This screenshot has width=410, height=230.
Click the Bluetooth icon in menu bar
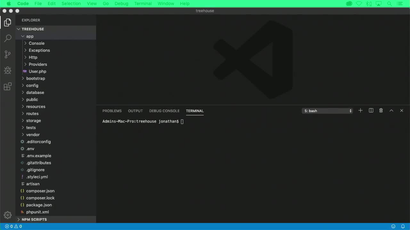point(369,4)
